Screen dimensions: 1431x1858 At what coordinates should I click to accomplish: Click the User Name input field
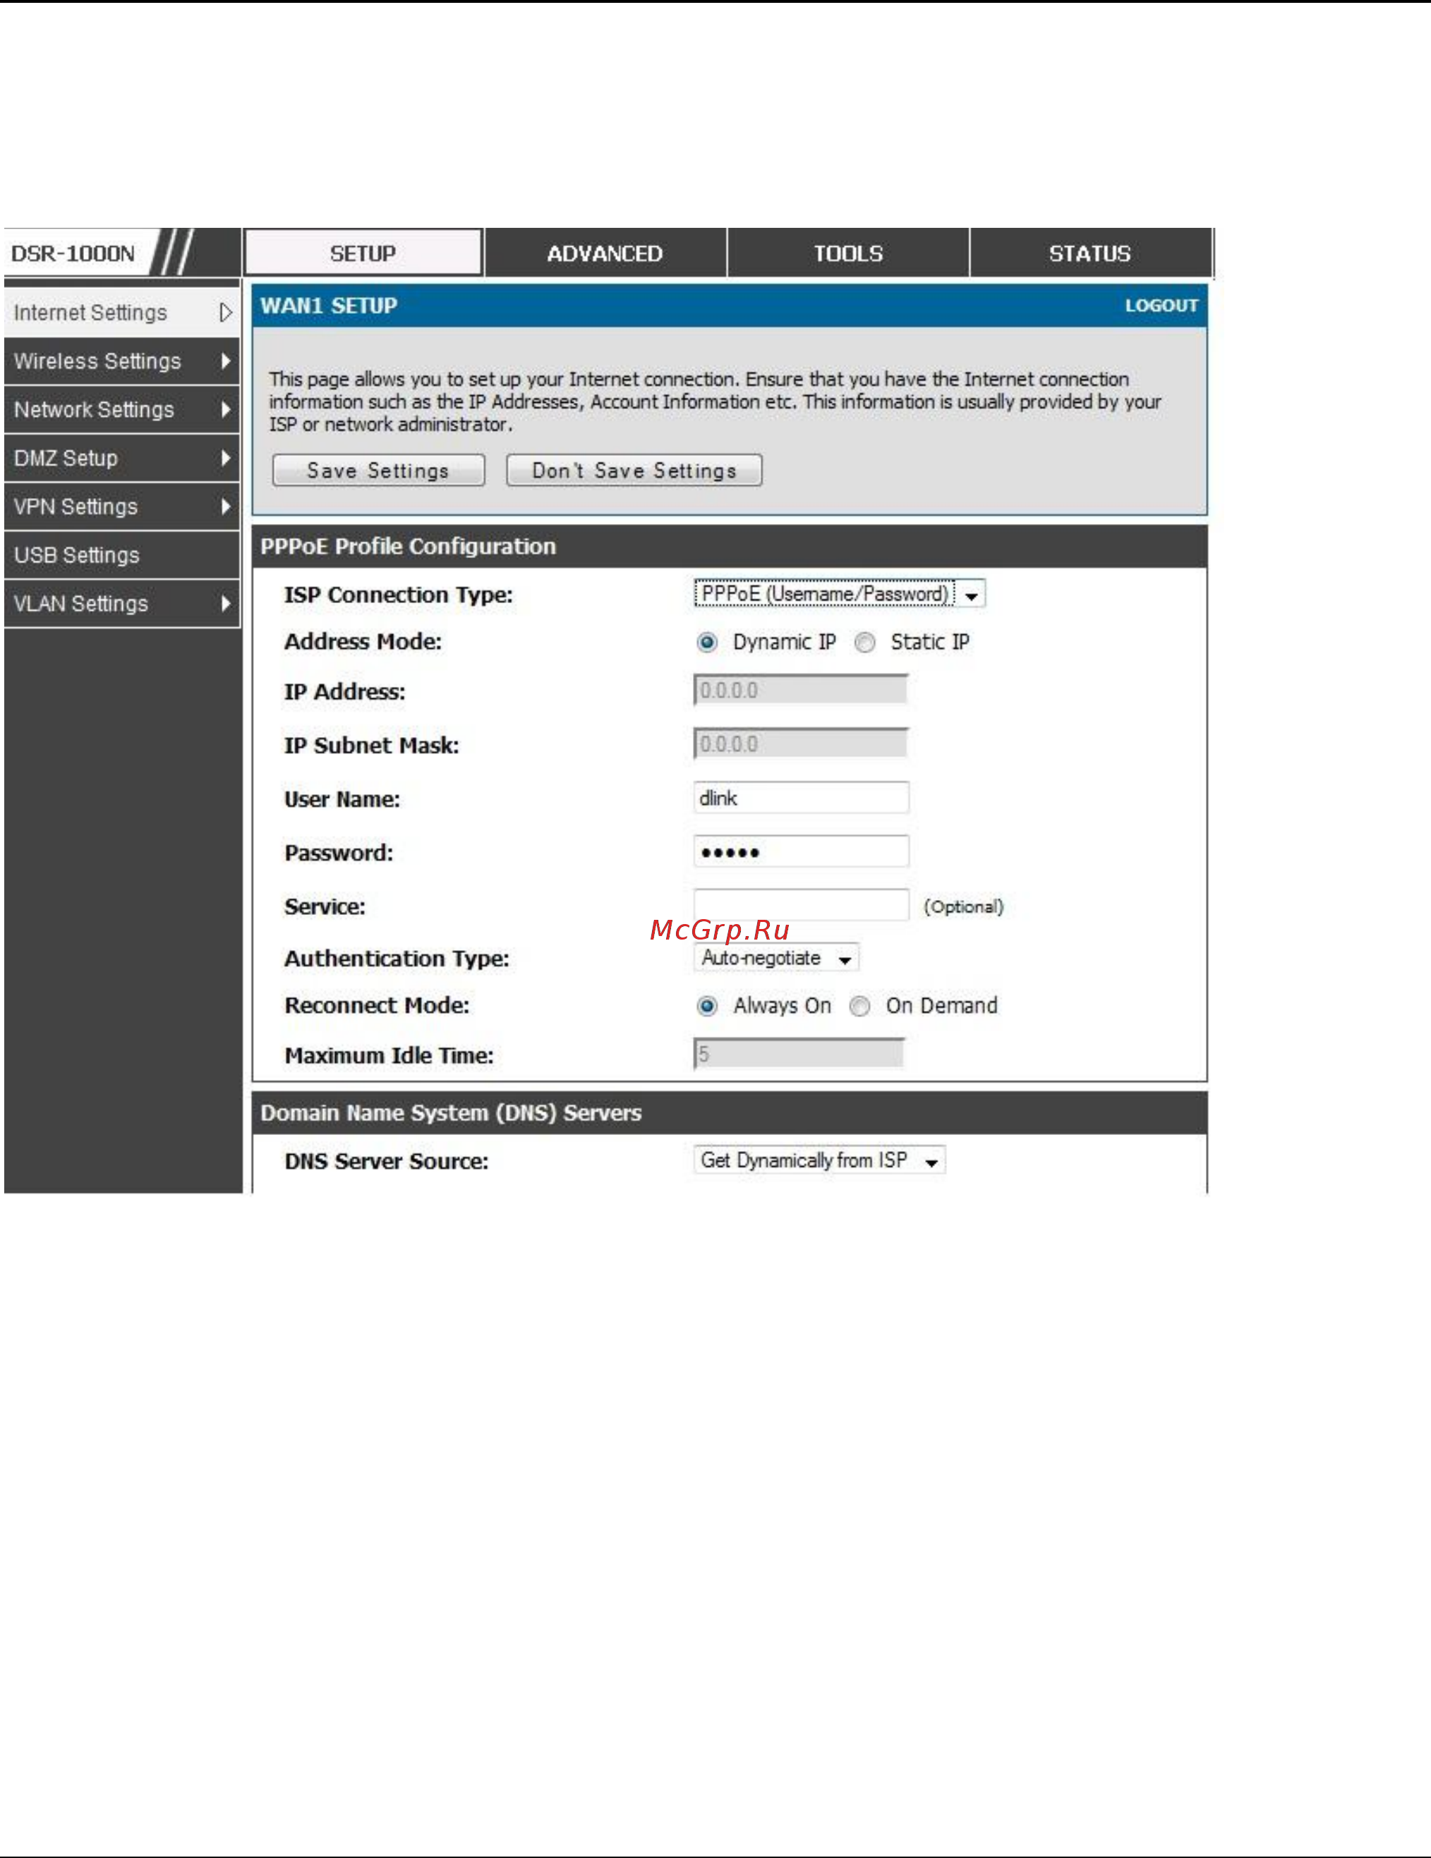point(801,797)
